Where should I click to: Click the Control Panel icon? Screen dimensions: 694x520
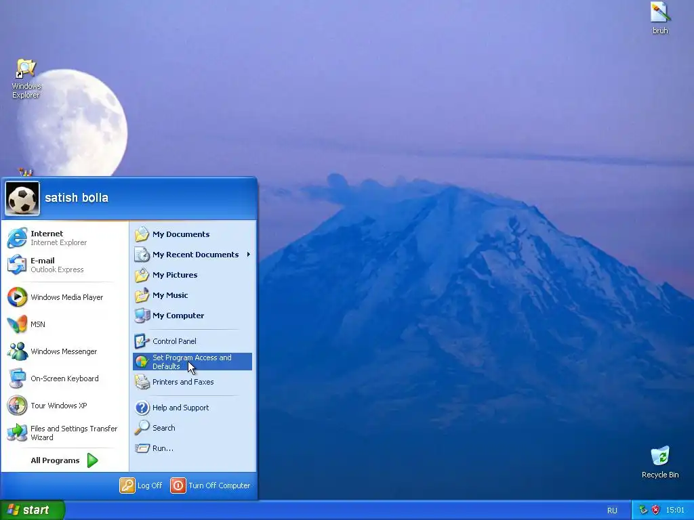142,341
